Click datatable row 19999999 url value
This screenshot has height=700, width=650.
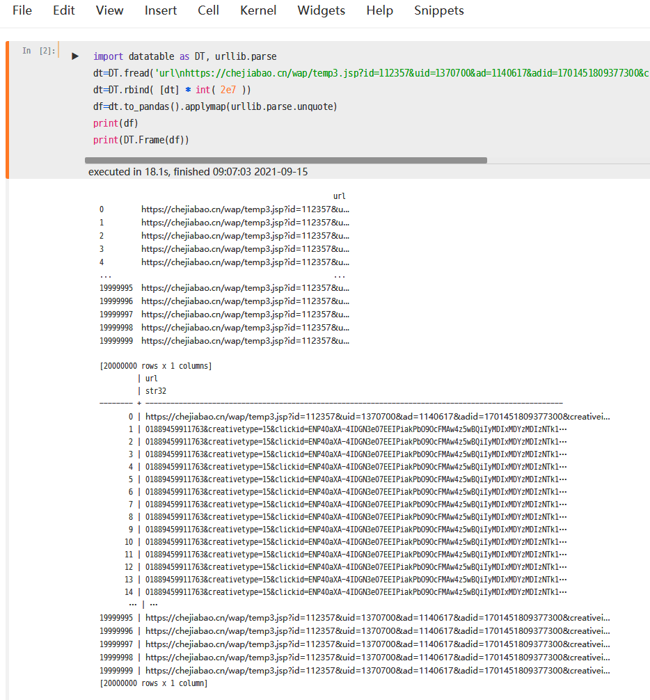[378, 671]
